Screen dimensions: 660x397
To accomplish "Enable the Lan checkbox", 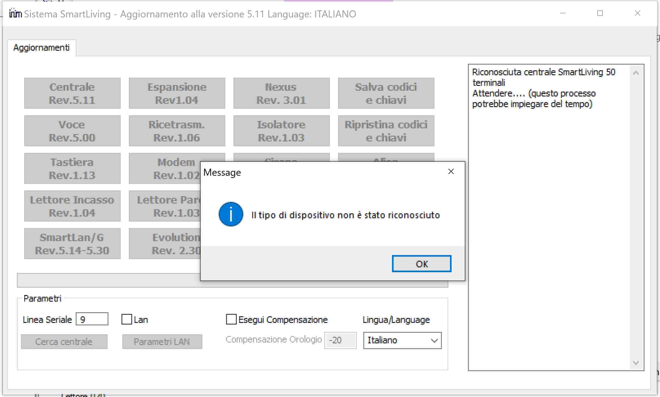I will (127, 319).
